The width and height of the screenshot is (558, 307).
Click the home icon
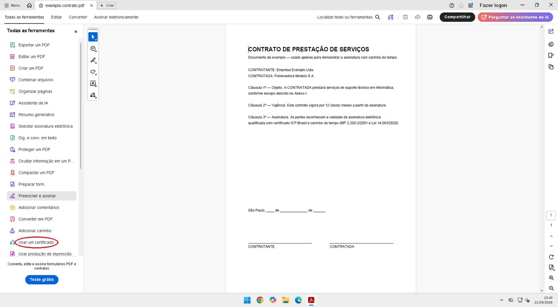pos(29,5)
